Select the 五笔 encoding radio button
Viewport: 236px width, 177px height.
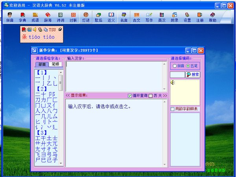click(188, 66)
